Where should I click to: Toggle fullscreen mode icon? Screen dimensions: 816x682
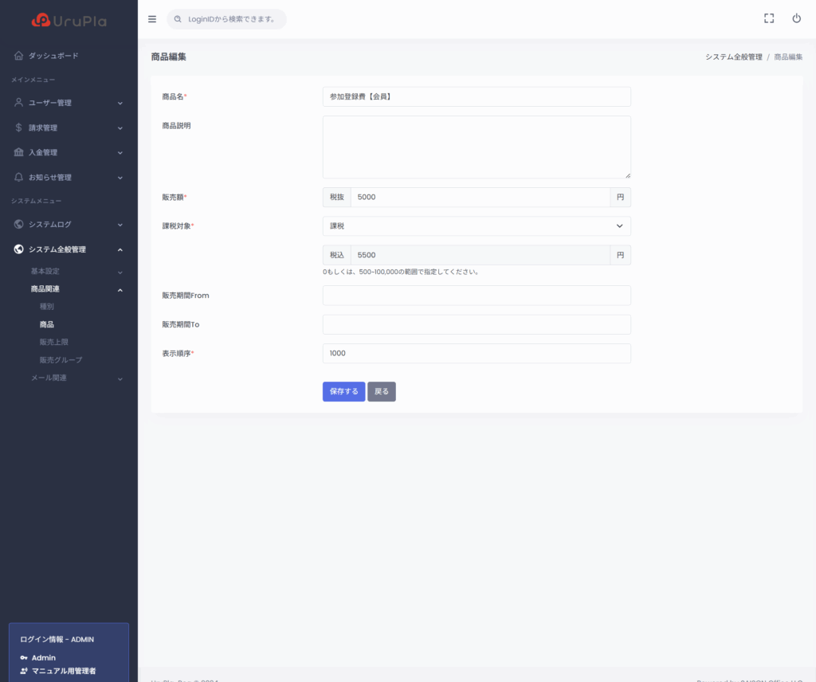pyautogui.click(x=769, y=18)
